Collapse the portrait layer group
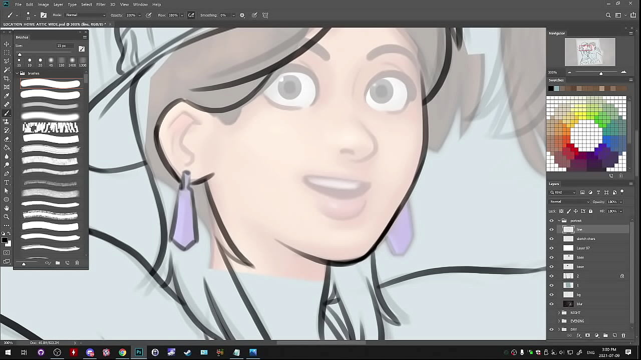 pos(559,220)
